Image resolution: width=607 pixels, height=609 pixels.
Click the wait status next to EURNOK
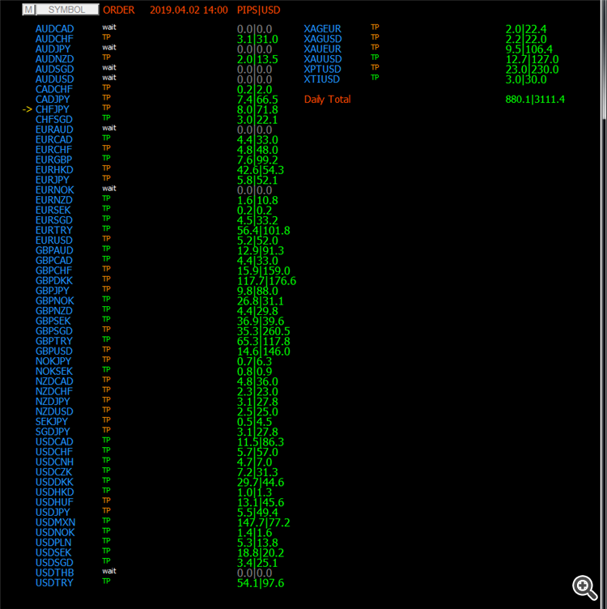click(x=109, y=189)
